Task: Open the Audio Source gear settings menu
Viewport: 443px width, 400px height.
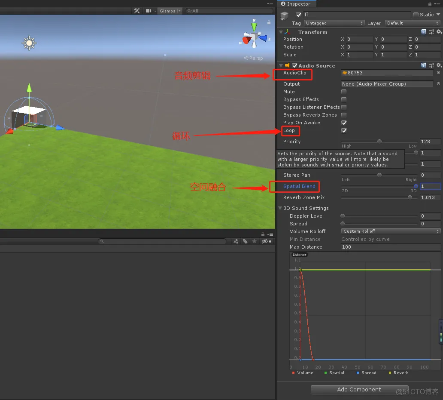Action: (x=439, y=65)
